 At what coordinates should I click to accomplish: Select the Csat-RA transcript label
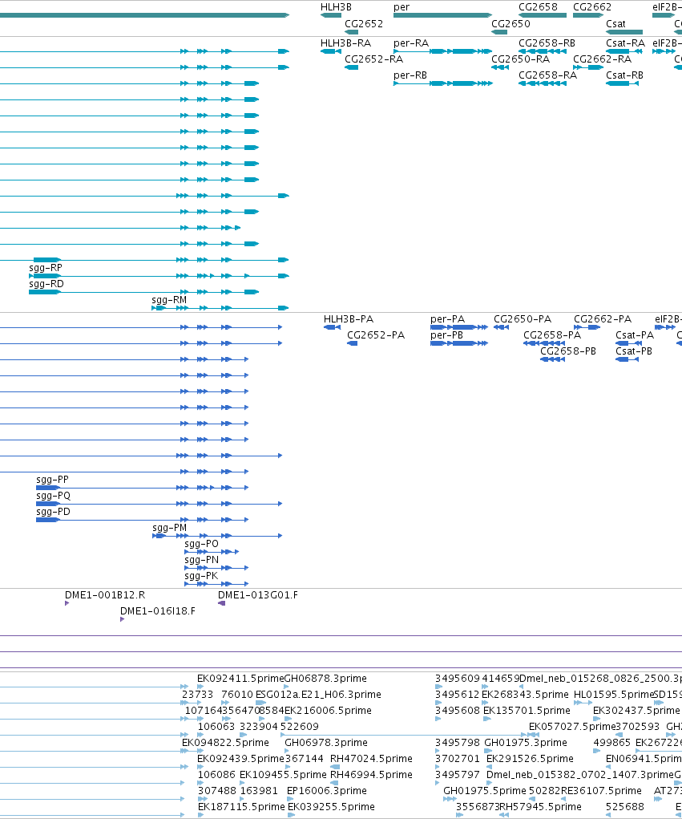625,43
